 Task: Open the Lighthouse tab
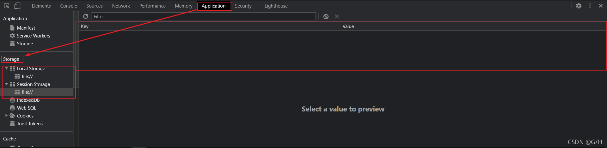(276, 6)
